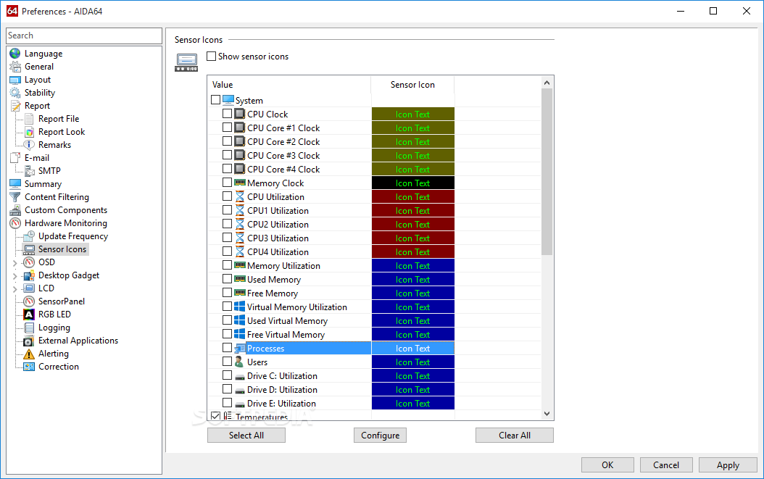Click the Content Filtering funnel icon
The image size is (764, 479).
15,197
